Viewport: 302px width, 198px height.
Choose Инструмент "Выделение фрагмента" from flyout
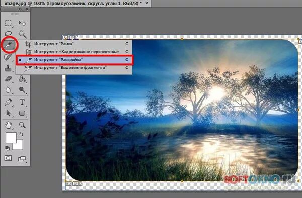pos(74,68)
